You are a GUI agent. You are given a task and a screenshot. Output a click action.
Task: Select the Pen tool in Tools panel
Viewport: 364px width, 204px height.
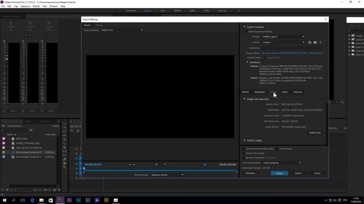pyautogui.click(x=64, y=159)
